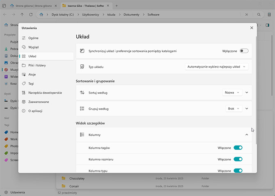Image resolution: width=275 pixels, height=196 pixels.
Task: Disable the Kolumna tagów toggle
Action: click(x=238, y=148)
